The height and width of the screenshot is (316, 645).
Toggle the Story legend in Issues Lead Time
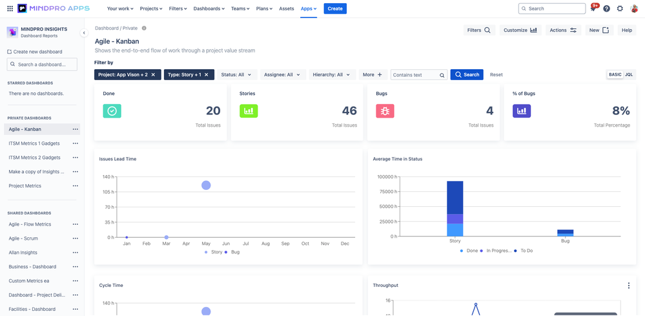click(214, 252)
